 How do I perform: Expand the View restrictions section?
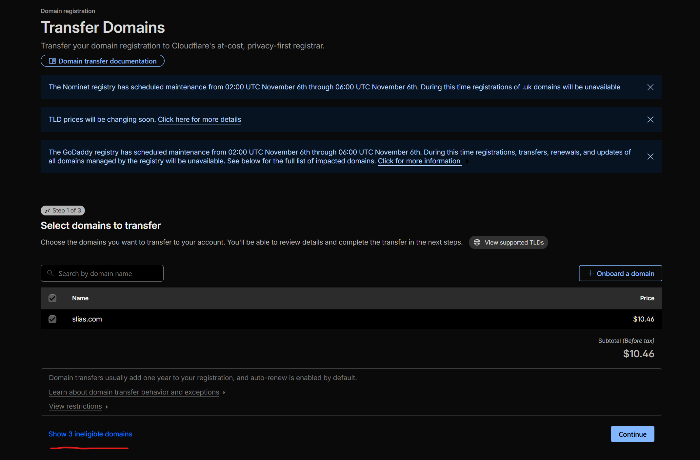click(x=76, y=406)
